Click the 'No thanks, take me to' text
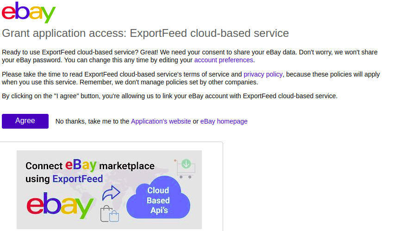The image size is (393, 231). [x=92, y=121]
